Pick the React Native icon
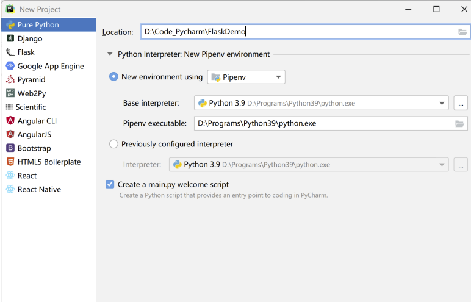 click(x=10, y=190)
